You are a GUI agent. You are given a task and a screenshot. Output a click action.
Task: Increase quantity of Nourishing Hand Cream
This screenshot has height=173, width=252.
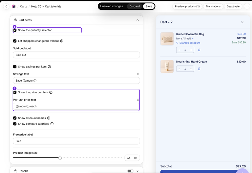tap(191, 69)
